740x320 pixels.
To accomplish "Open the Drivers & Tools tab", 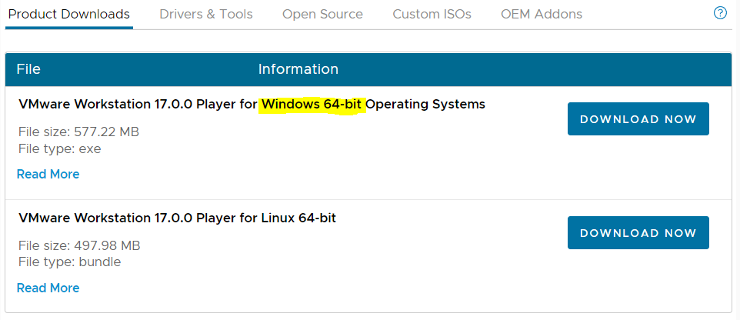I will pyautogui.click(x=206, y=14).
